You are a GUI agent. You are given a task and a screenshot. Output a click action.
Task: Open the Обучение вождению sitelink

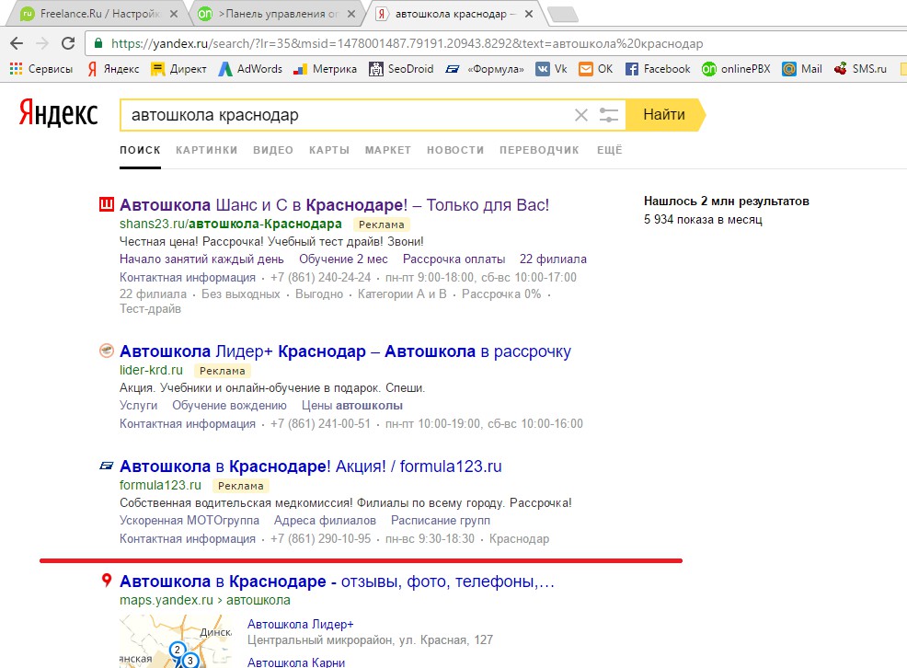(x=230, y=406)
